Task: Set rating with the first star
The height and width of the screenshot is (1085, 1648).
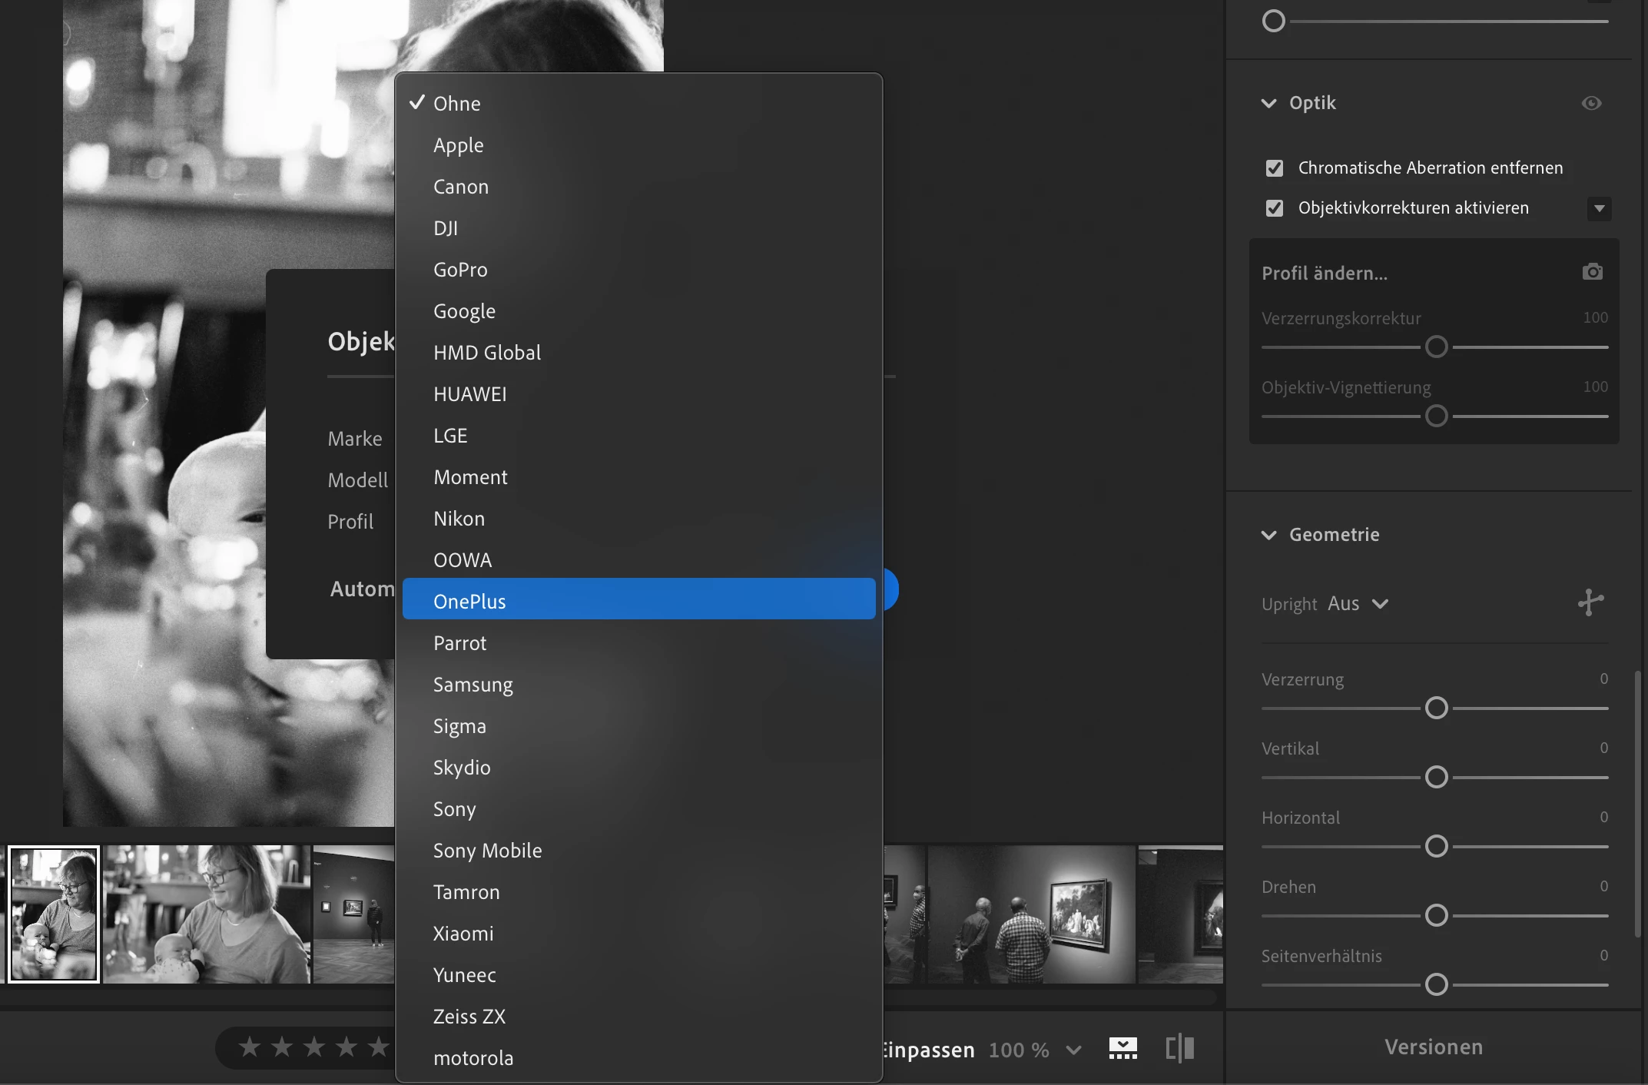Action: (250, 1047)
